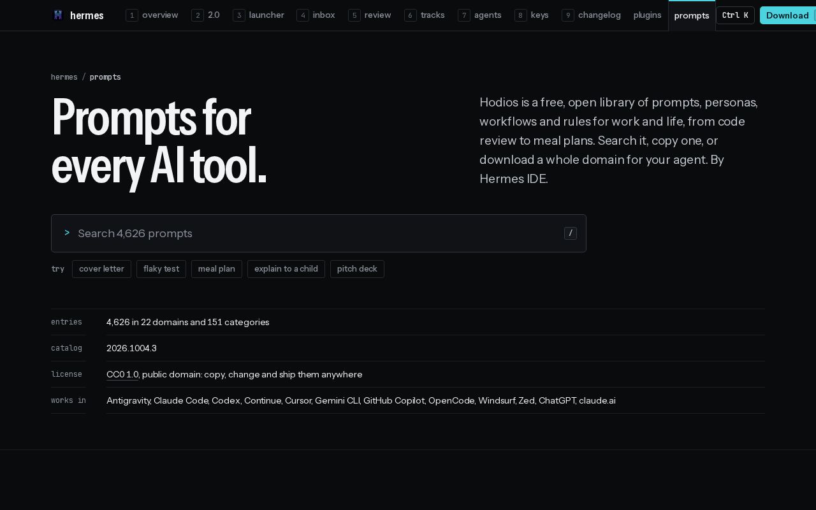Click the Hodios description paragraph

[618, 140]
